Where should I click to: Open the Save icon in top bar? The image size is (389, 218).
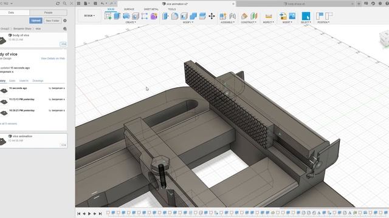tap(95, 4)
